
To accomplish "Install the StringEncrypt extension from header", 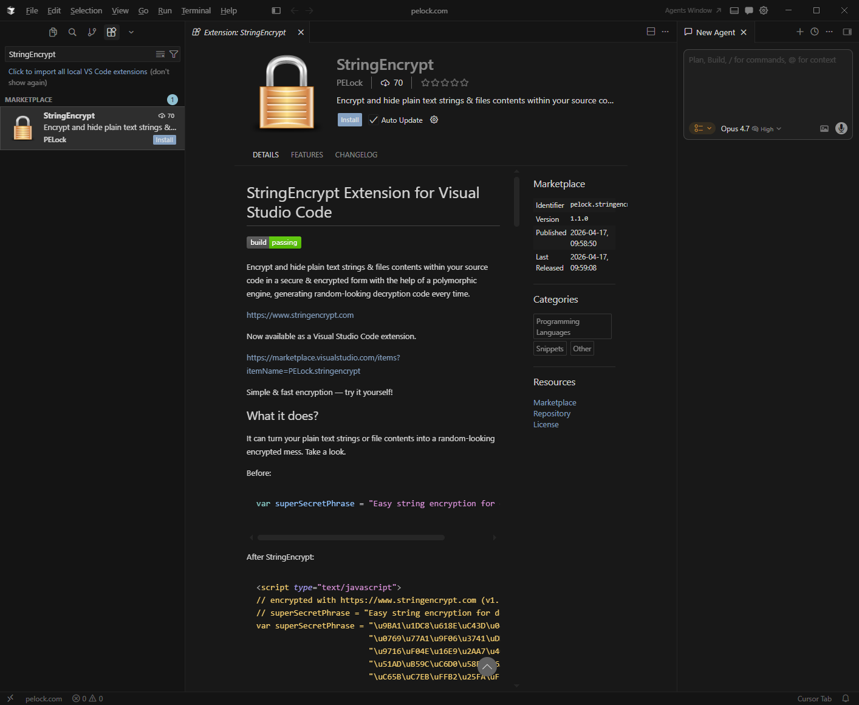I will 349,120.
